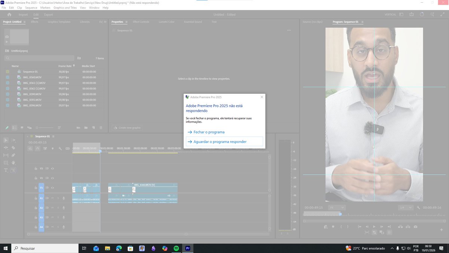449x253 pixels.
Task: Click the Project panel search field
Action: coord(39,58)
